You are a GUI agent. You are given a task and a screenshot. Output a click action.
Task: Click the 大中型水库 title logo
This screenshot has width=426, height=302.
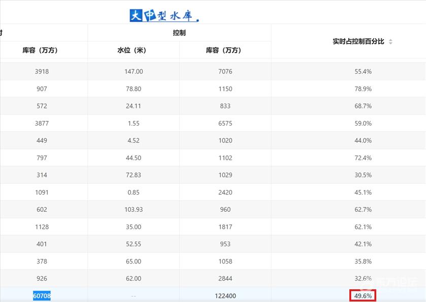tap(164, 16)
